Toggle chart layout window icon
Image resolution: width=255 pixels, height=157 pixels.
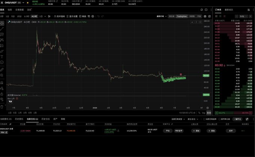click(206, 10)
